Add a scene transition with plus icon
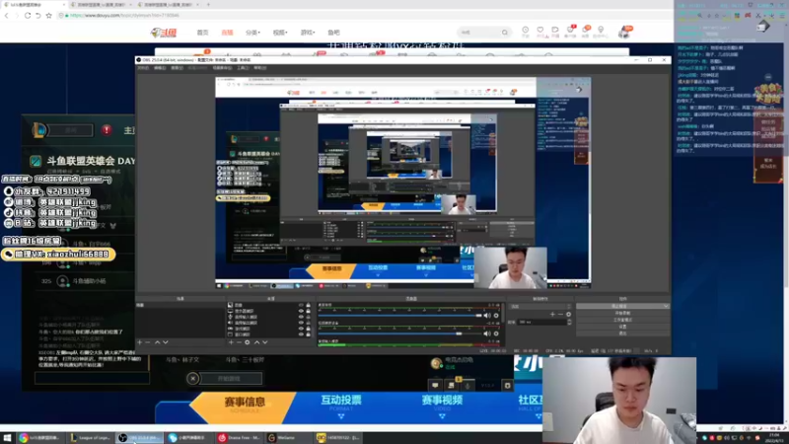This screenshot has width=789, height=444. (x=552, y=314)
